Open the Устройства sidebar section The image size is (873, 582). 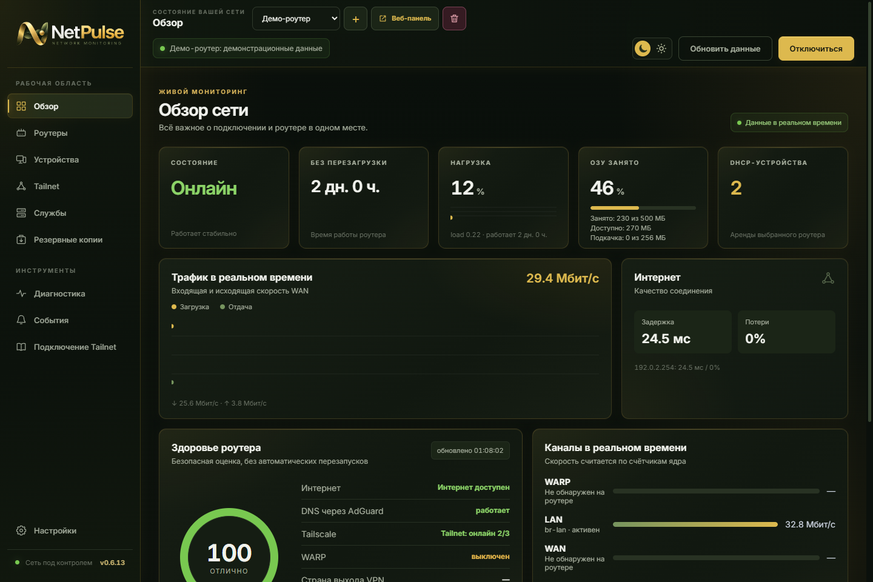coord(70,159)
